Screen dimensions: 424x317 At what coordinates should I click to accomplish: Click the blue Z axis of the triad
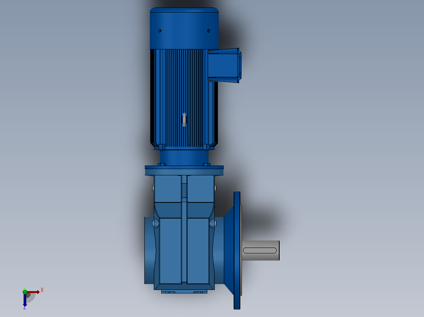click(25, 300)
